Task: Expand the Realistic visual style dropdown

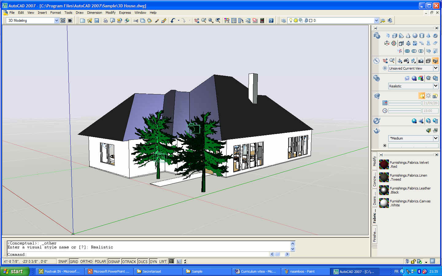Action: pos(436,86)
